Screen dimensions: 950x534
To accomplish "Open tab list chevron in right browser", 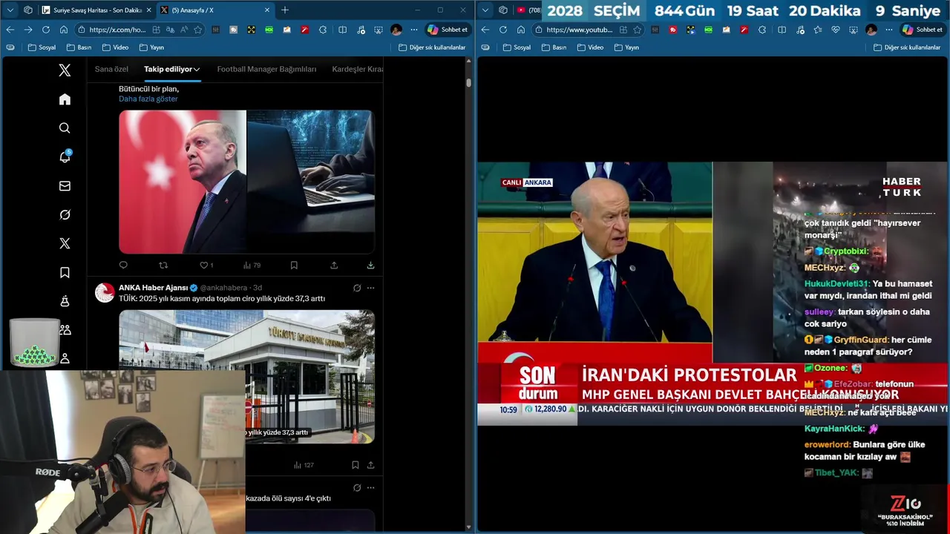I will point(485,10).
